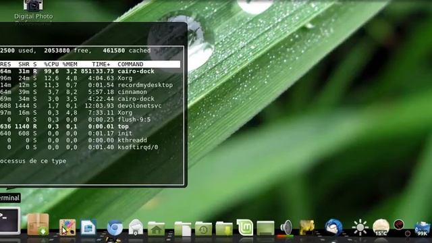Open the yellow icon beside the speaker

pyautogui.click(x=307, y=227)
